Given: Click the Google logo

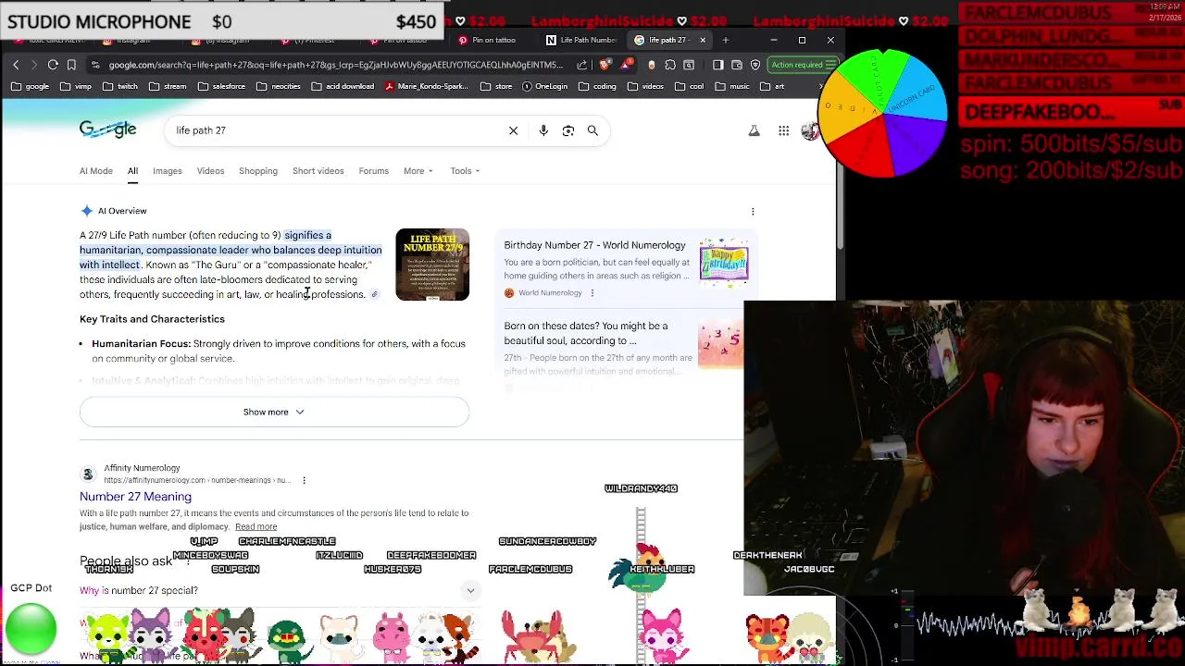Looking at the screenshot, I should [107, 129].
